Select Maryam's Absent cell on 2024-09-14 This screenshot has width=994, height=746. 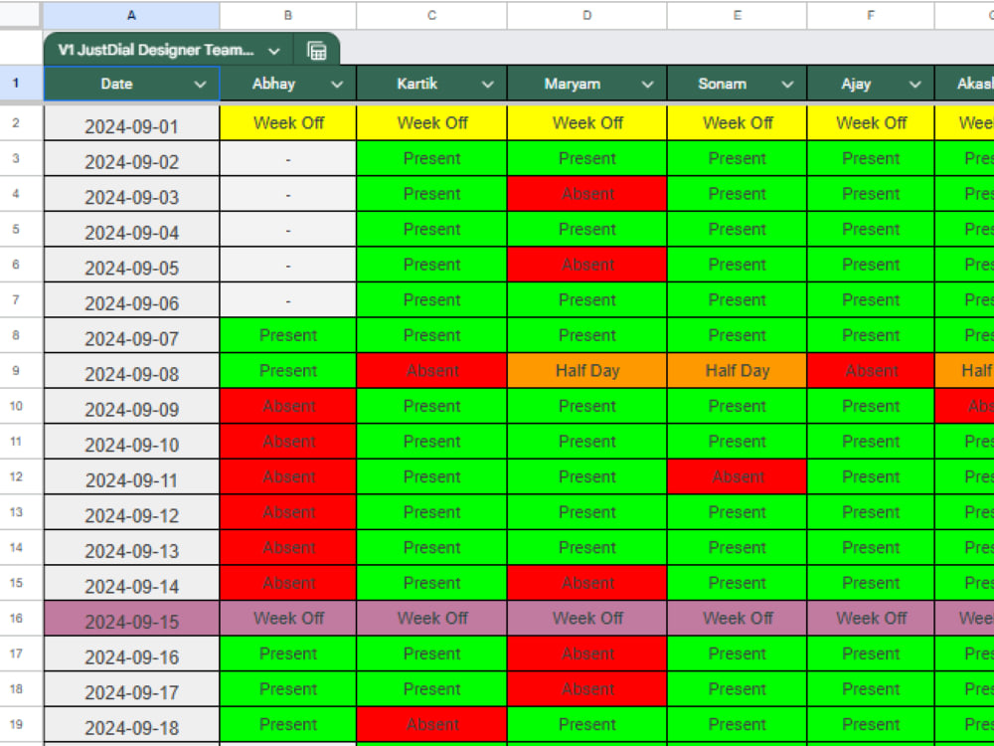point(587,583)
